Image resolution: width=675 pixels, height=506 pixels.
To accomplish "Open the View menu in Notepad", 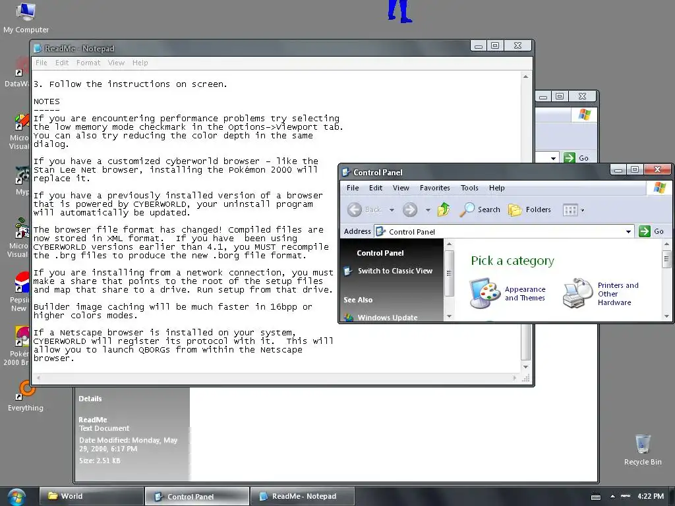I will click(116, 63).
